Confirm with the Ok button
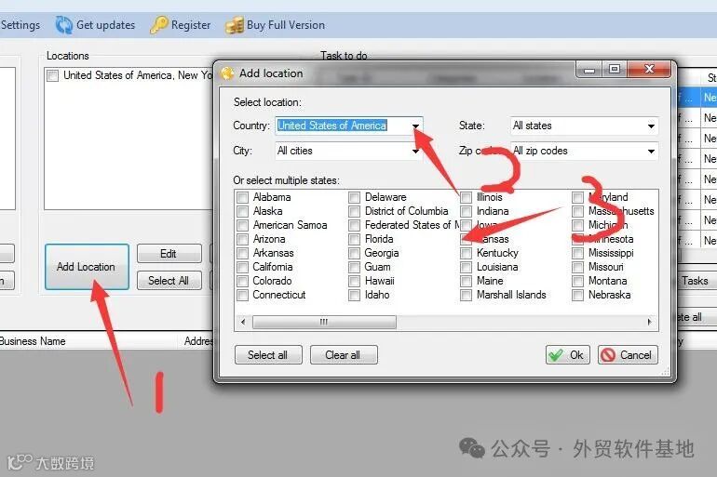The width and height of the screenshot is (717, 477). [x=567, y=354]
